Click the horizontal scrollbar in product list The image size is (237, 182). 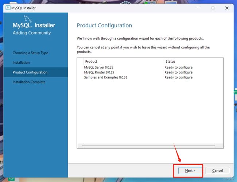tap(148, 146)
